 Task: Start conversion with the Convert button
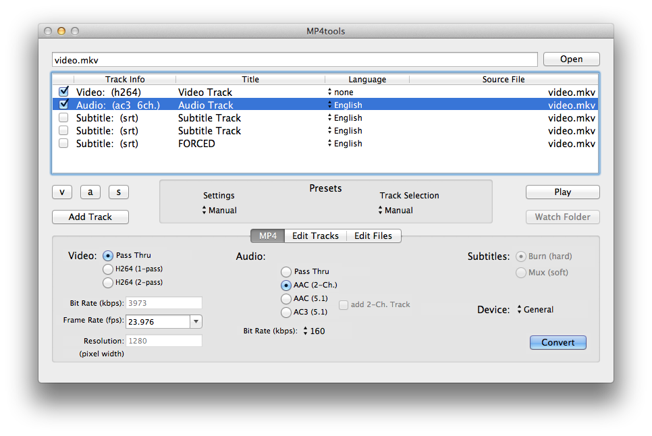[558, 342]
